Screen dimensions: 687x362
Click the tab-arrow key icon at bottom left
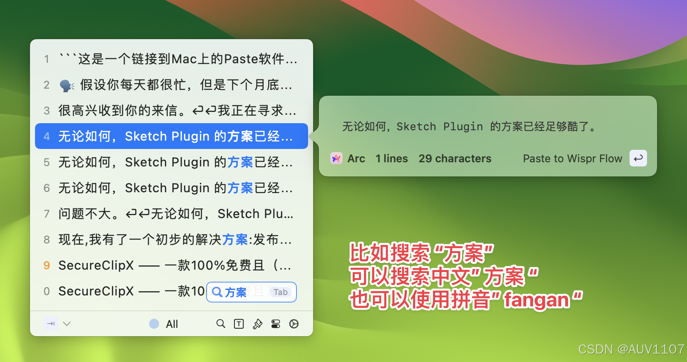(51, 323)
